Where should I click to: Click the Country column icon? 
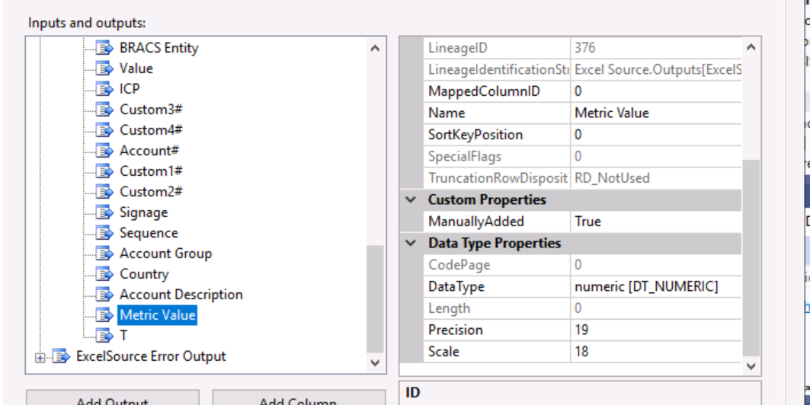[105, 274]
